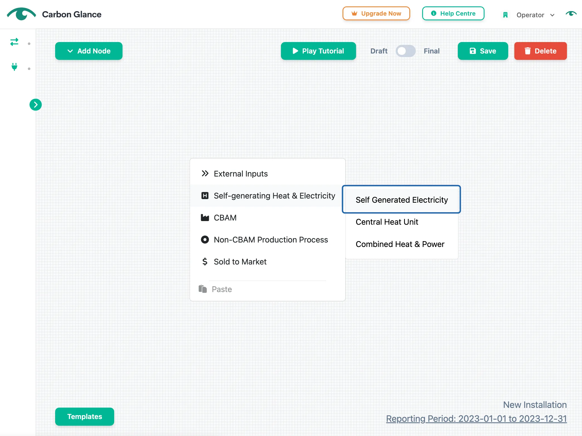
Task: Click the Final label
Action: click(x=432, y=51)
